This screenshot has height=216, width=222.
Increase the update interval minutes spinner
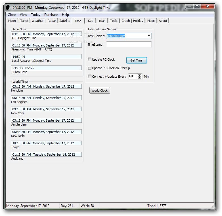(x=139, y=75)
